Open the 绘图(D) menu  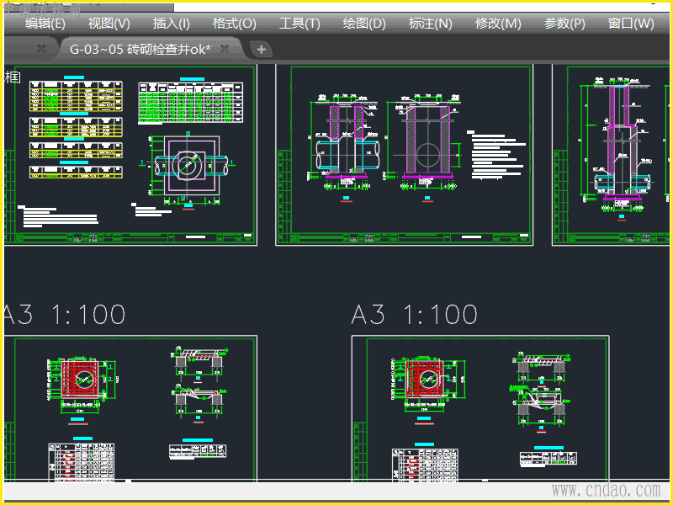(364, 24)
